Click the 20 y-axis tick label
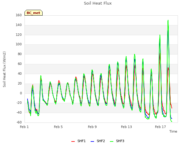The image size is (196, 147). pyautogui.click(x=20, y=83)
